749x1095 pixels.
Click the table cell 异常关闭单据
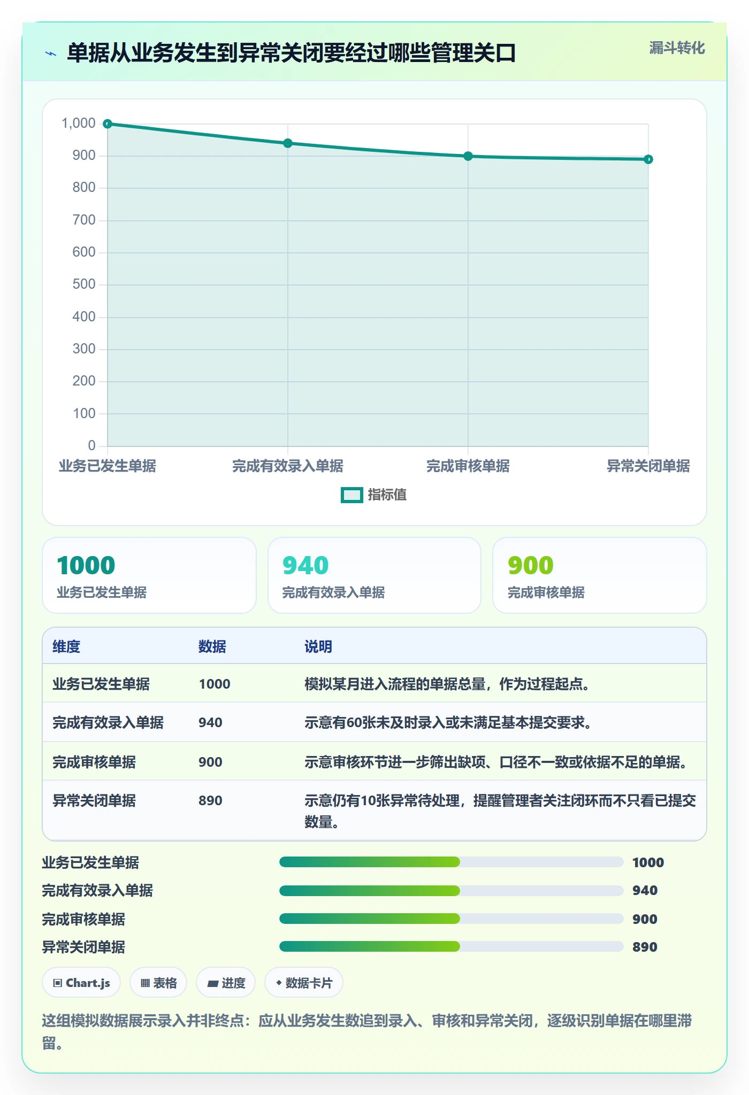[94, 800]
